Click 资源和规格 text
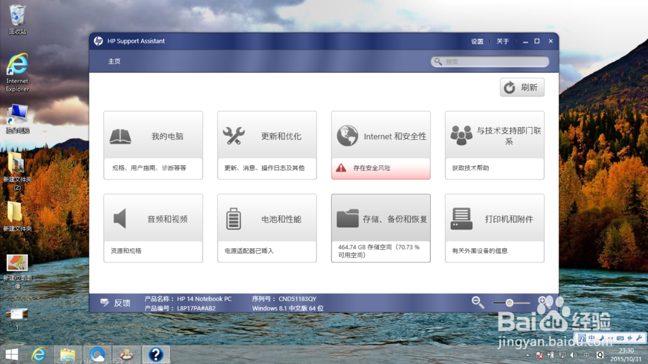648x364 pixels. [x=126, y=251]
